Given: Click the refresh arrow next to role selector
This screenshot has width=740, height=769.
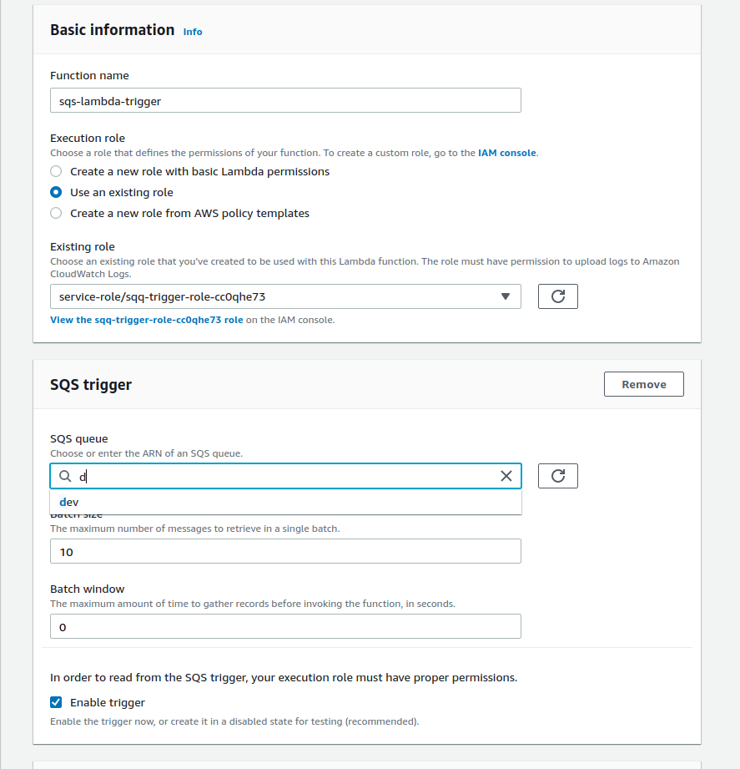Looking at the screenshot, I should (557, 296).
